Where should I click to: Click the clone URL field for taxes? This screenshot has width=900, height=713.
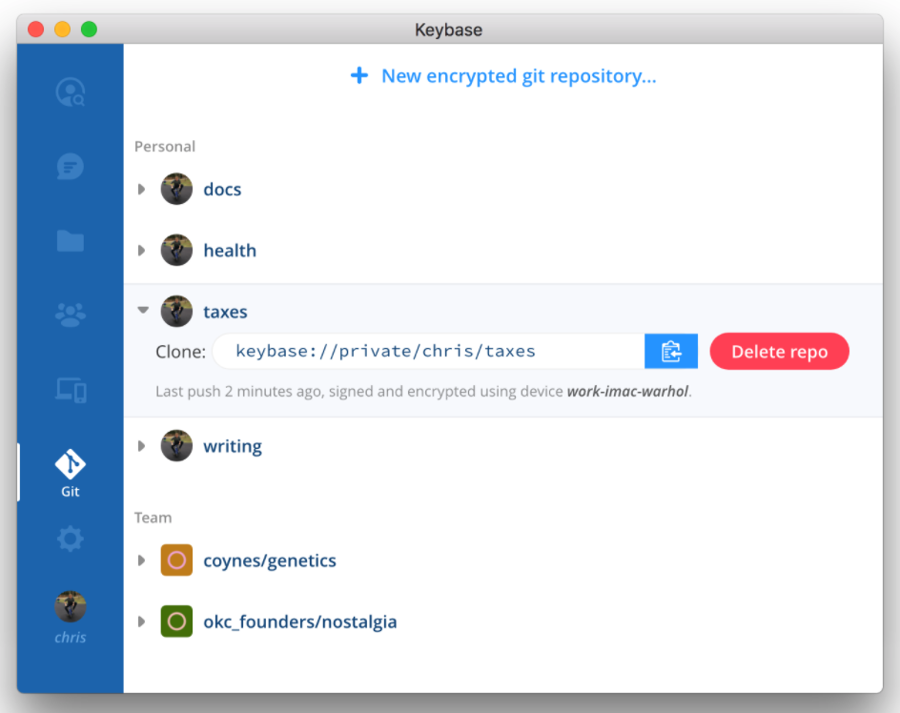(429, 351)
